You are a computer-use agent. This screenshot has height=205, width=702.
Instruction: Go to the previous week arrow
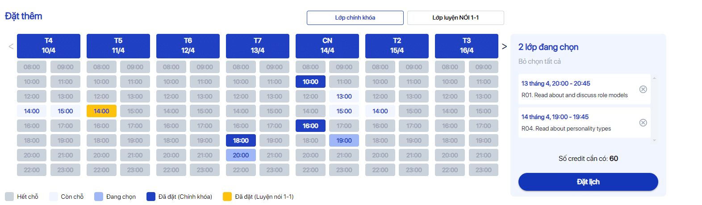coord(11,46)
